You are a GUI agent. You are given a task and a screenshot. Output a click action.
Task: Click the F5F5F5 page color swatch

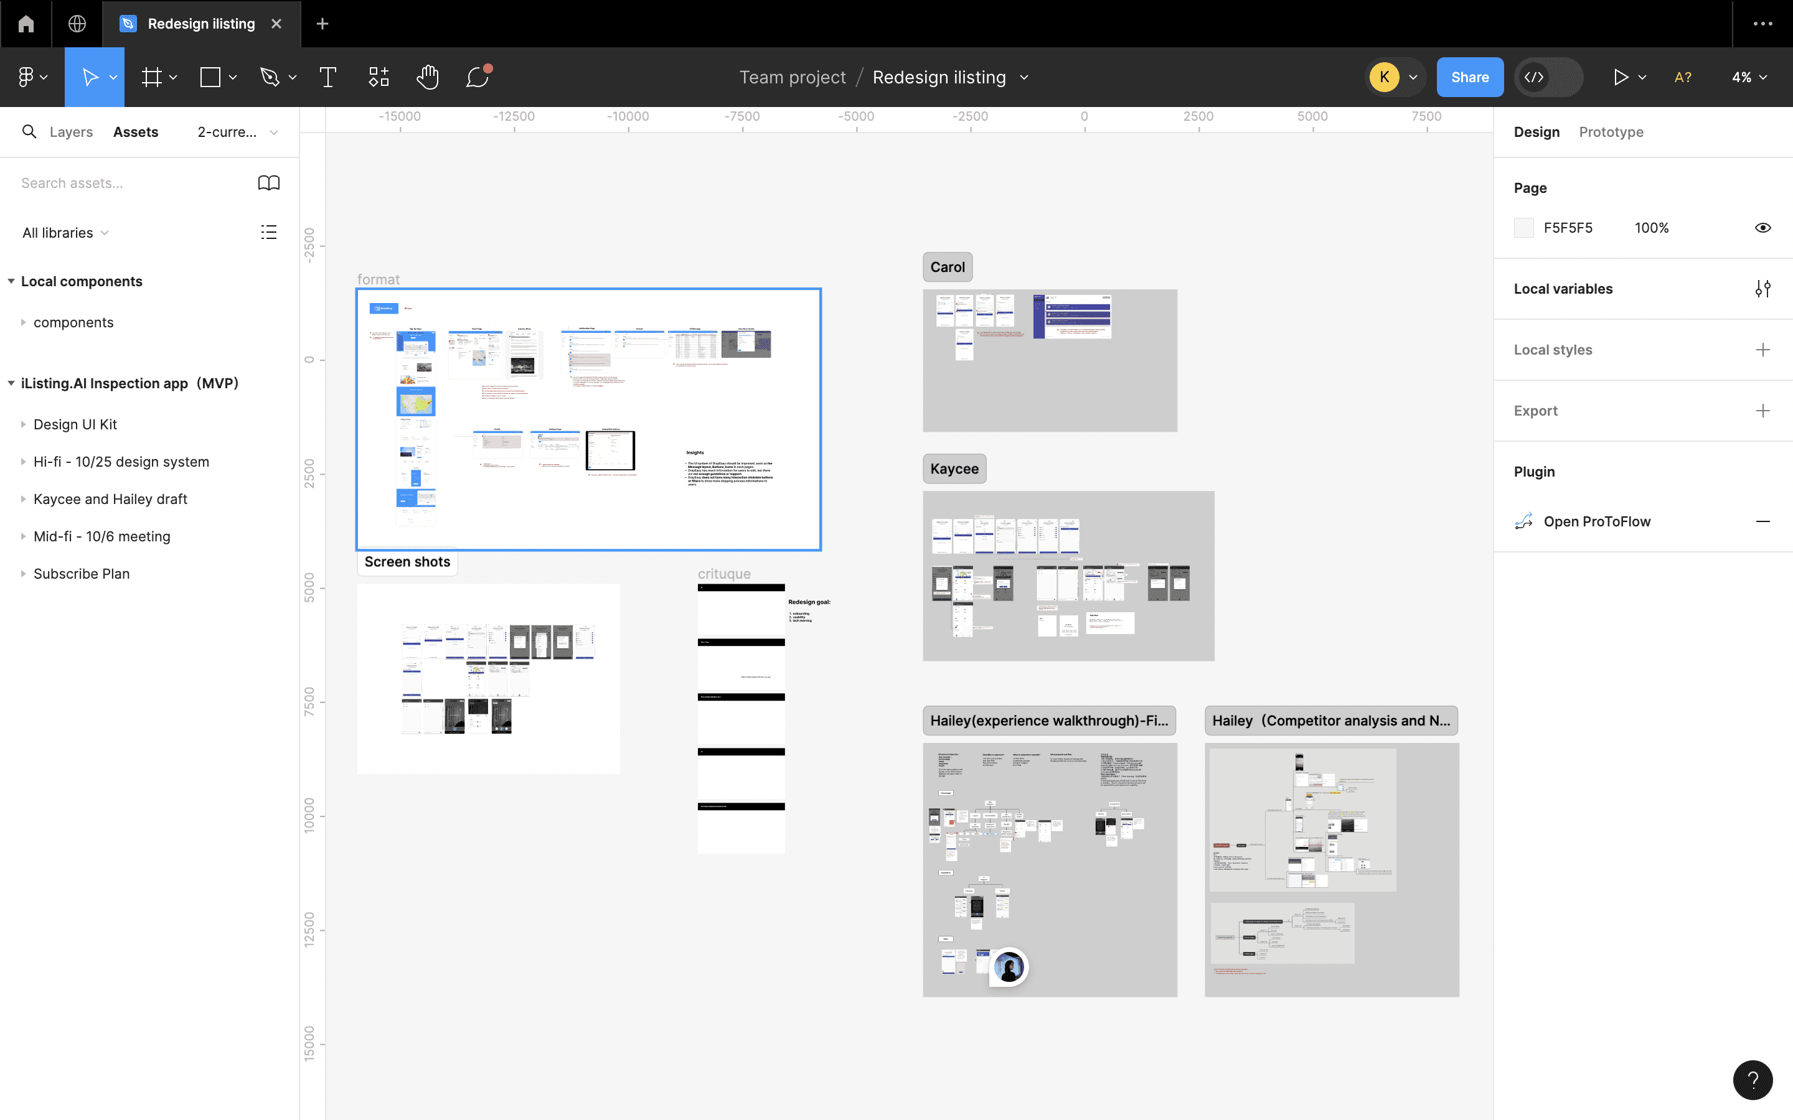pyautogui.click(x=1523, y=227)
